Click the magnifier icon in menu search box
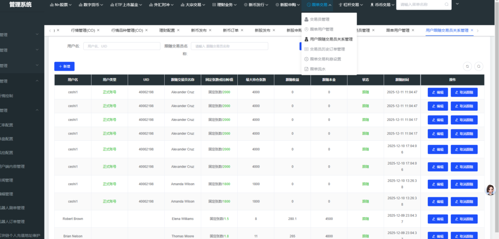 coord(446,4)
